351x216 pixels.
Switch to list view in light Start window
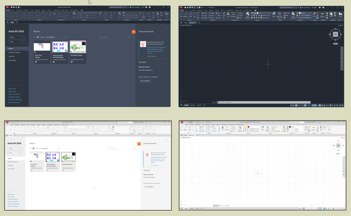pyautogui.click(x=31, y=149)
